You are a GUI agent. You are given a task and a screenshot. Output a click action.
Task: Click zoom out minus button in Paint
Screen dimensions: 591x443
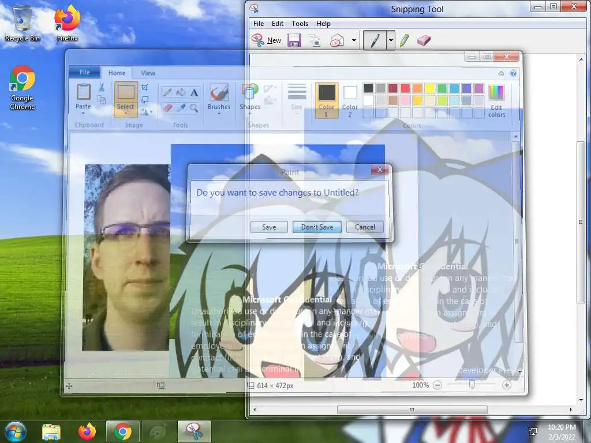coord(437,385)
